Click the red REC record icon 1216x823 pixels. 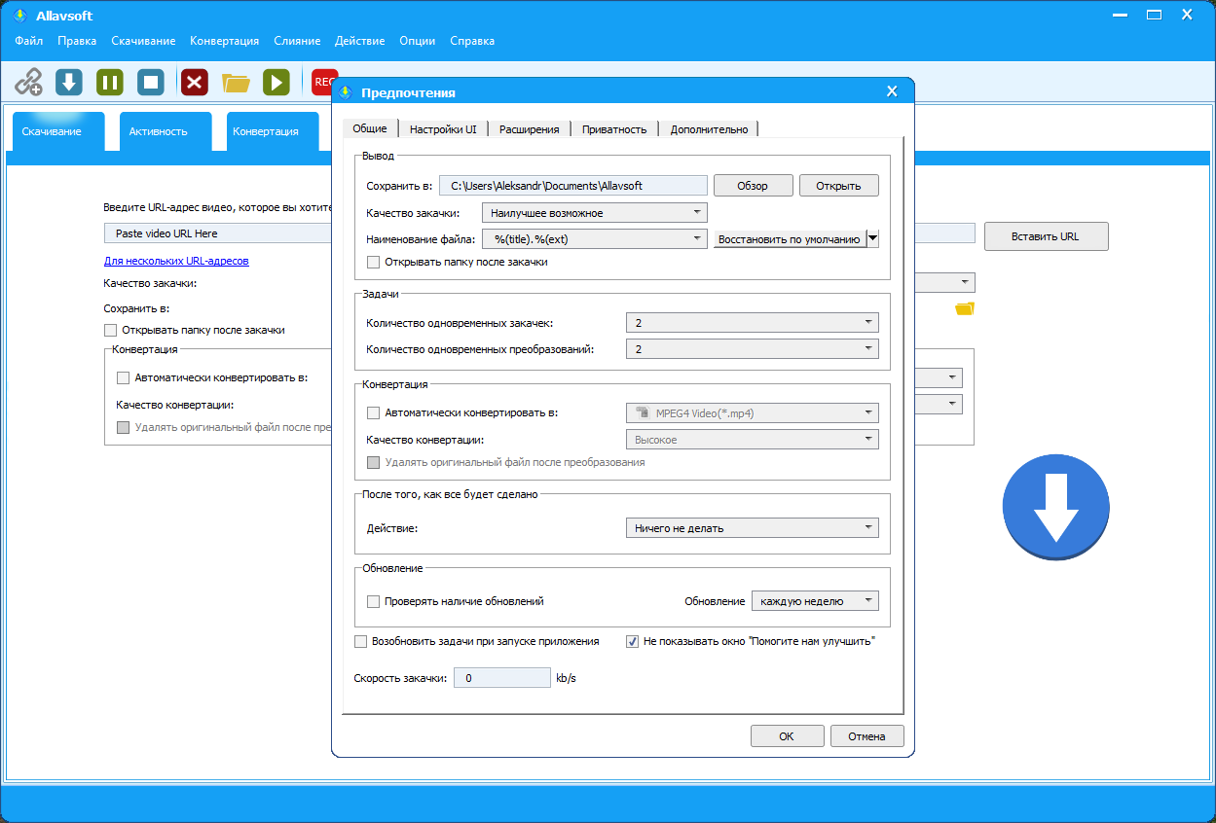coord(322,82)
